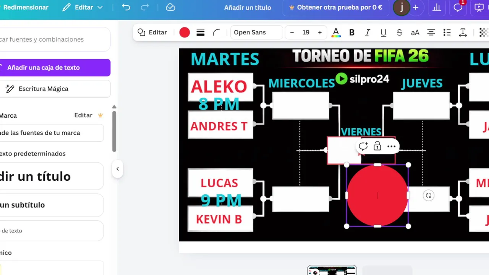
Task: Click the scroll up arrow of panel
Action: (x=114, y=107)
